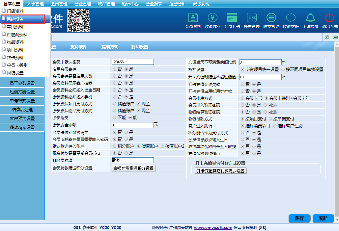Screen dimensions: 339x231
Task: Open the 会员开卡 card icon
Action: point(232,18)
